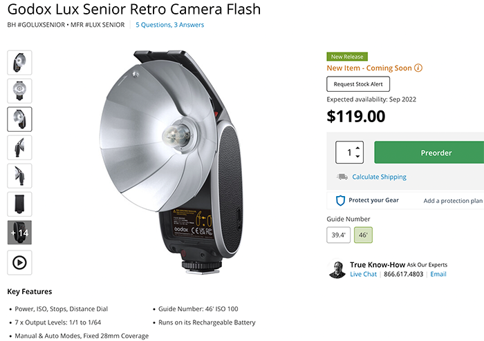Start a Live Chat with experts

click(x=363, y=274)
